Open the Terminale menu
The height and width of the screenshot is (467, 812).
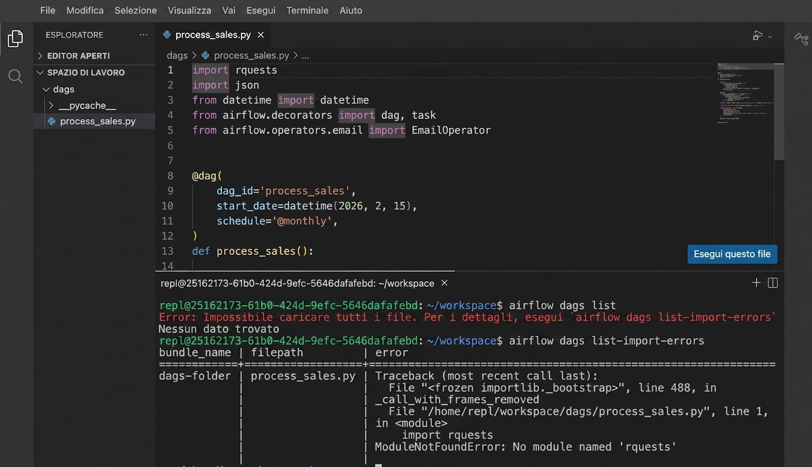pyautogui.click(x=307, y=10)
